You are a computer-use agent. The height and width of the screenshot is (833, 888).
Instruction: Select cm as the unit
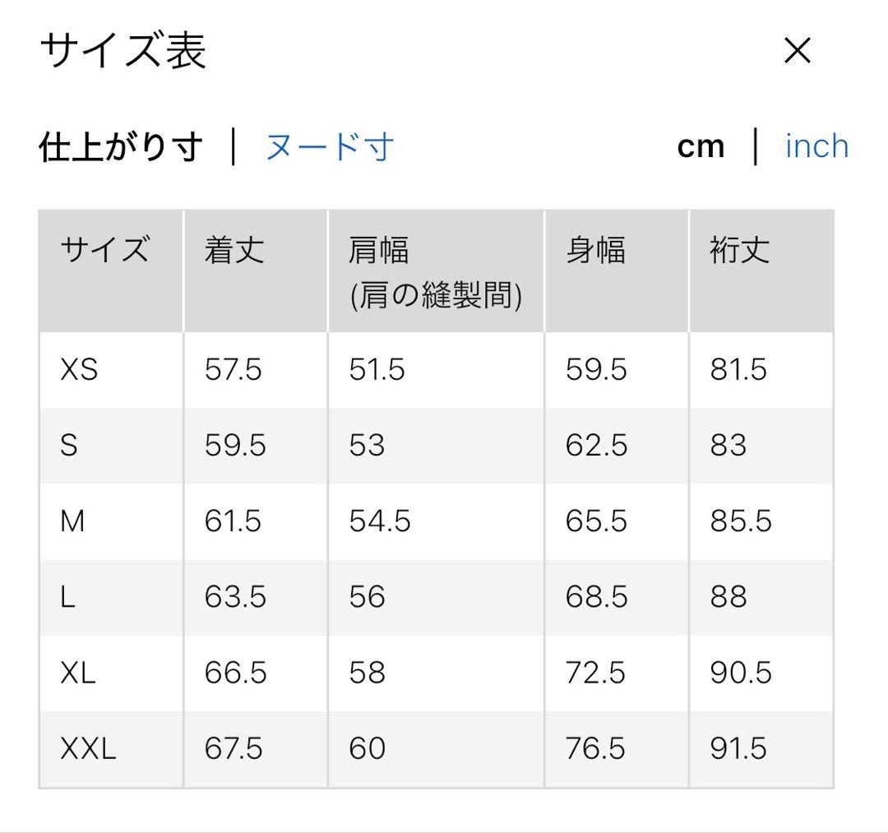701,145
